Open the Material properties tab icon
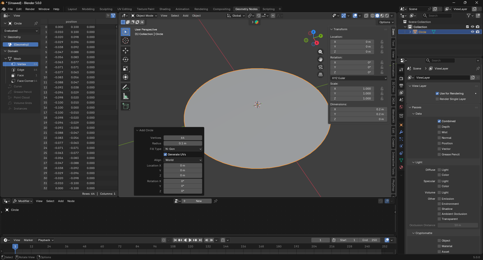483x260 pixels. [x=401, y=167]
